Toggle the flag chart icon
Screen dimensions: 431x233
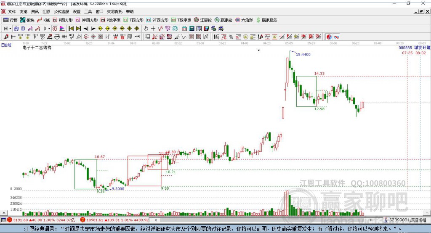click(x=62, y=29)
